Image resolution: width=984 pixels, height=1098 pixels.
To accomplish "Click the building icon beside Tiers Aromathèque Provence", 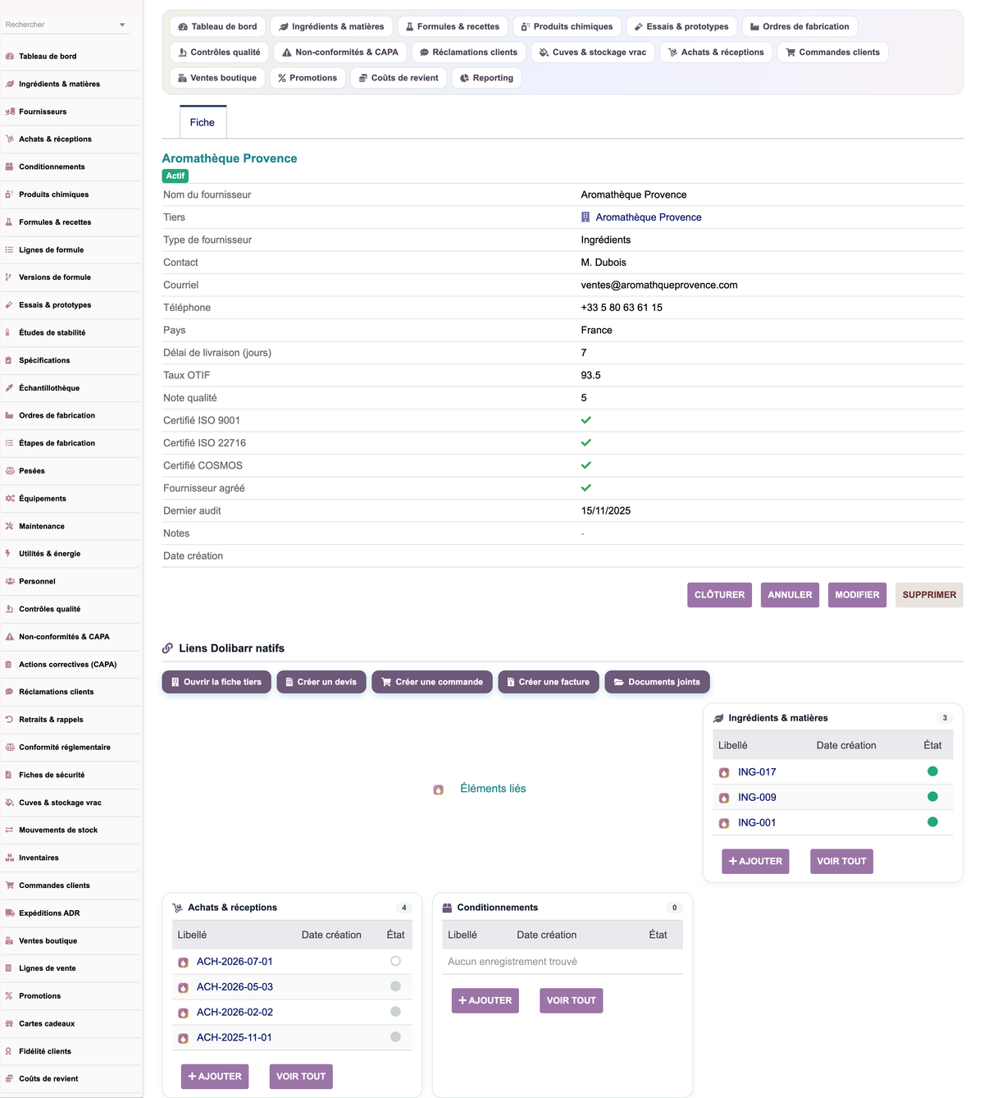I will [x=585, y=217].
